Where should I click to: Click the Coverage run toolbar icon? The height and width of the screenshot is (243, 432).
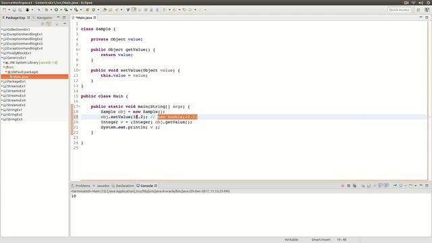pos(66,9)
